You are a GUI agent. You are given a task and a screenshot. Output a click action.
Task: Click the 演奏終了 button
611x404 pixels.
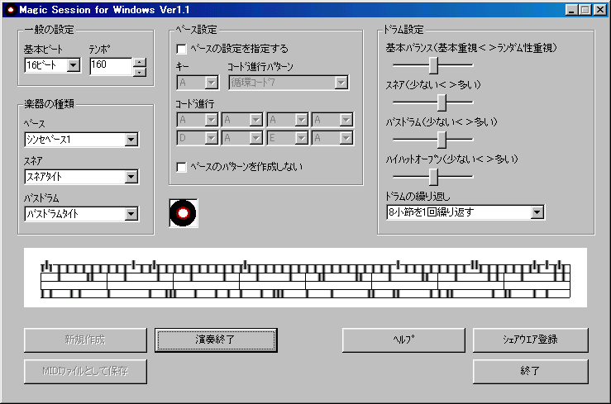(x=216, y=340)
